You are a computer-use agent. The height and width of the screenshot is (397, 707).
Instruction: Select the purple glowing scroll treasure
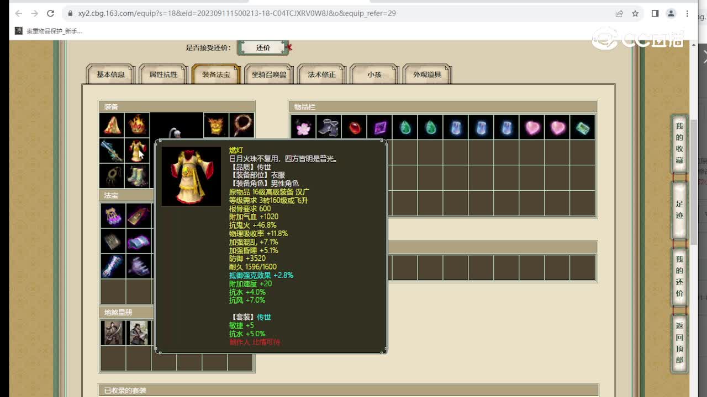coord(138,241)
